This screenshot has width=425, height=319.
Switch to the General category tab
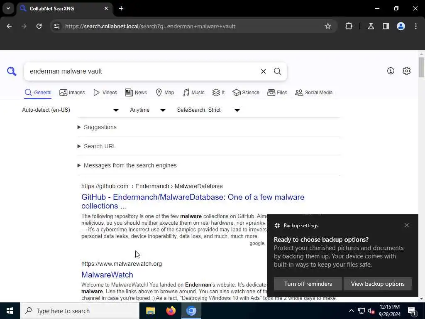tap(38, 93)
